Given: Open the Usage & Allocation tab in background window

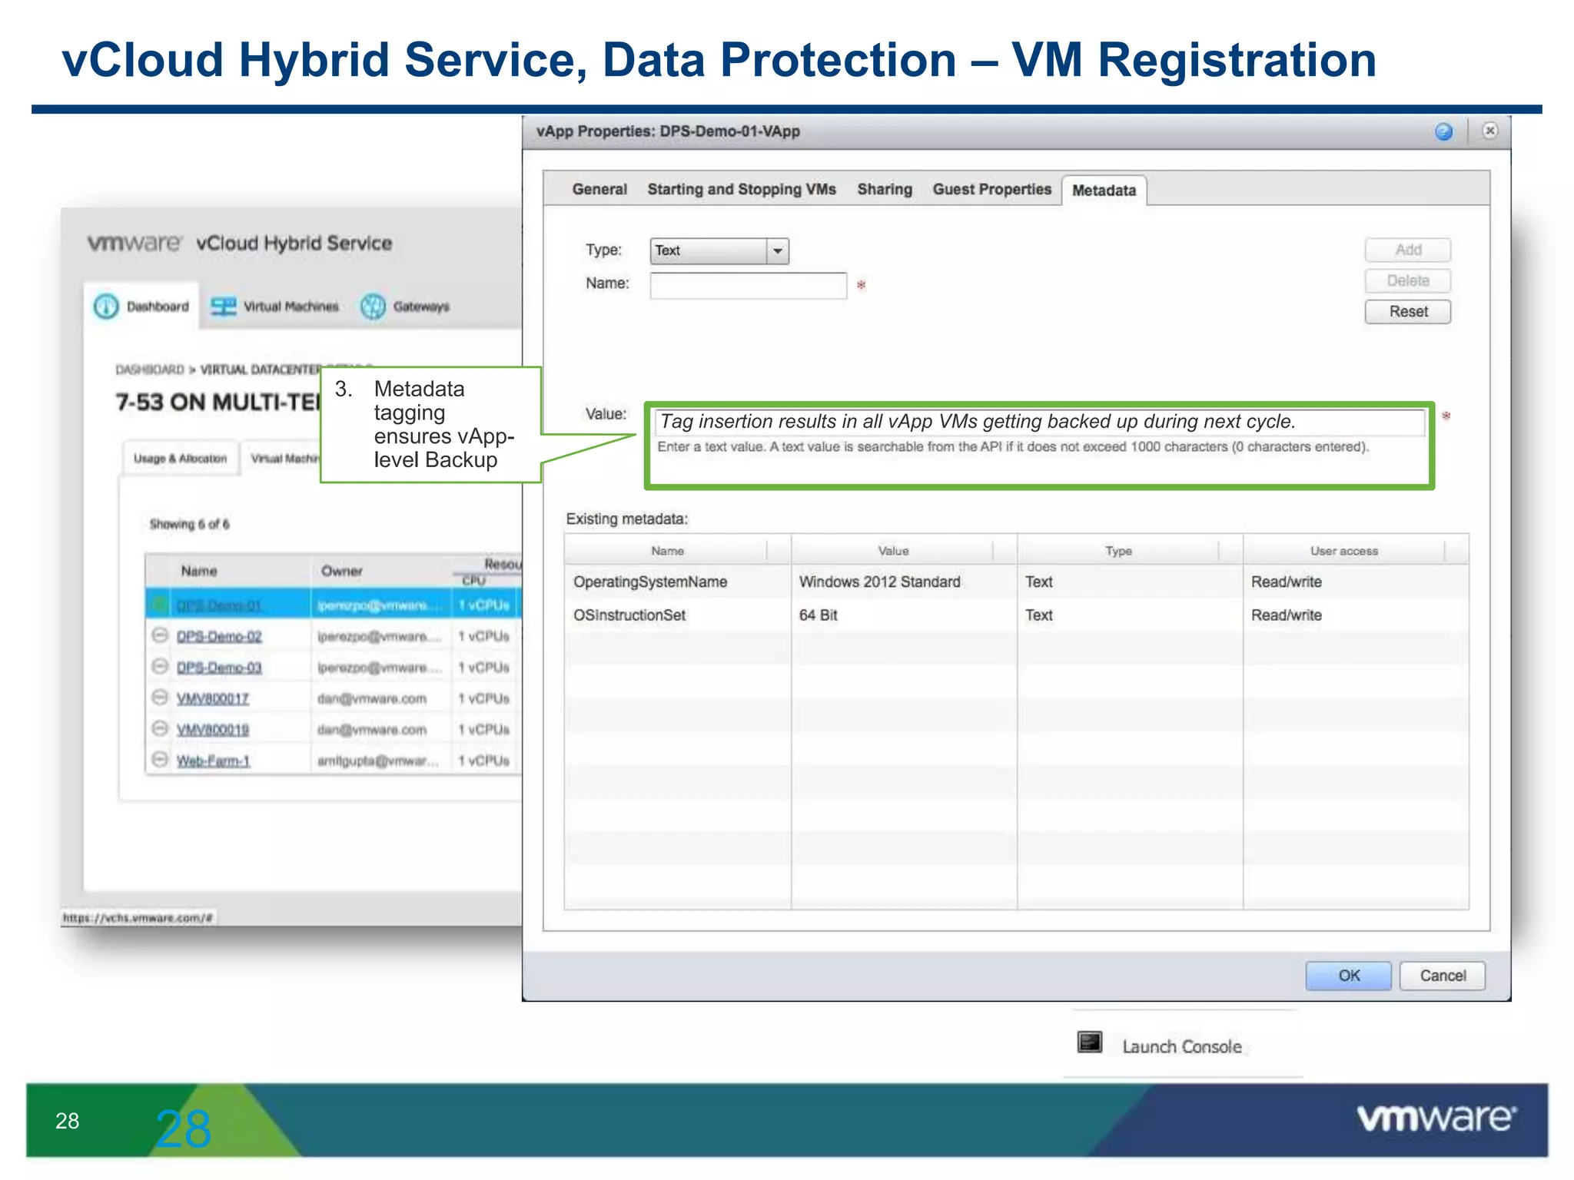Looking at the screenshot, I should pyautogui.click(x=180, y=459).
